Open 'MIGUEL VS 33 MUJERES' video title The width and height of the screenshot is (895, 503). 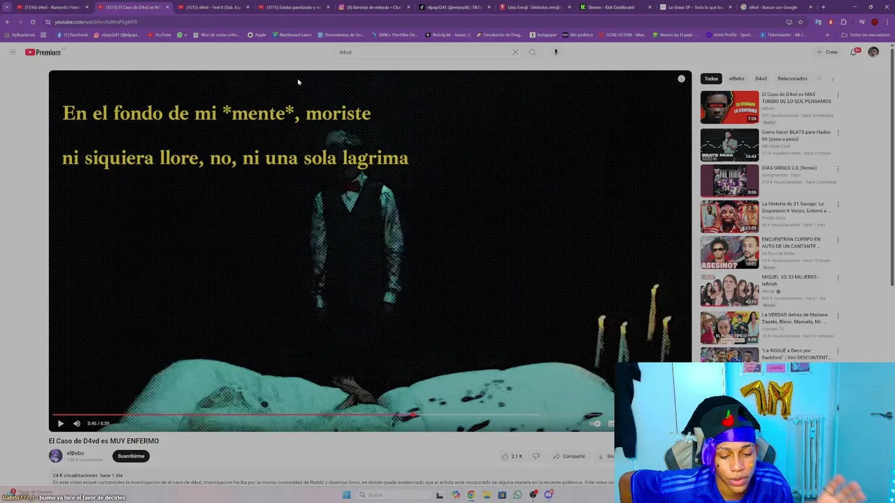pos(792,280)
